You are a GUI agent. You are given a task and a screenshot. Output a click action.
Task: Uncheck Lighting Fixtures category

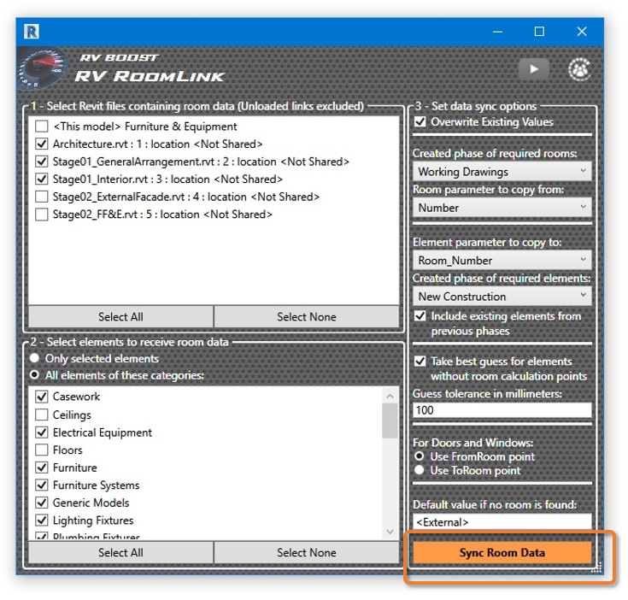click(x=42, y=521)
